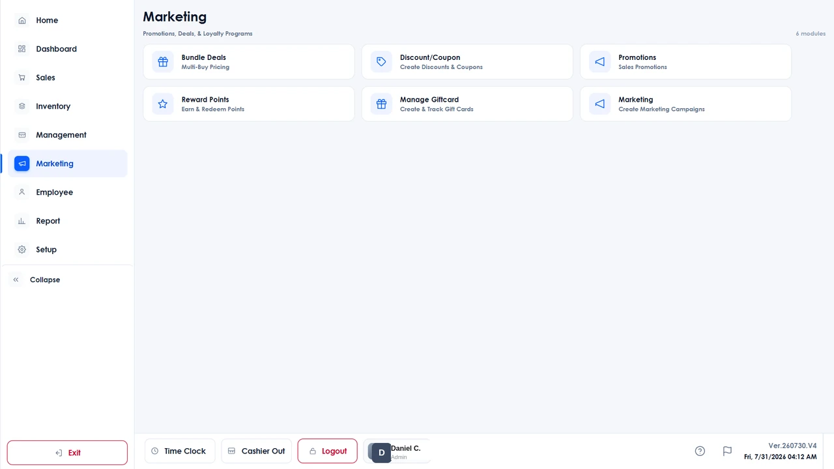Viewport: 834px width, 469px height.
Task: Go to Setup in sidebar
Action: click(68, 249)
